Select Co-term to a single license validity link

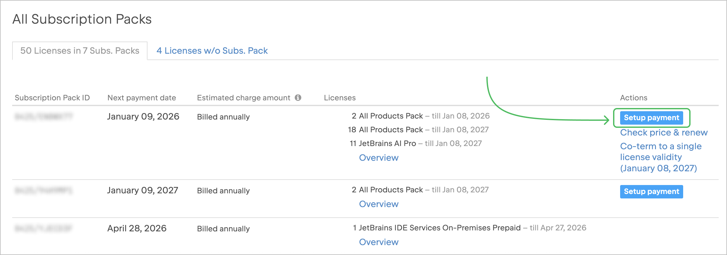tap(660, 157)
